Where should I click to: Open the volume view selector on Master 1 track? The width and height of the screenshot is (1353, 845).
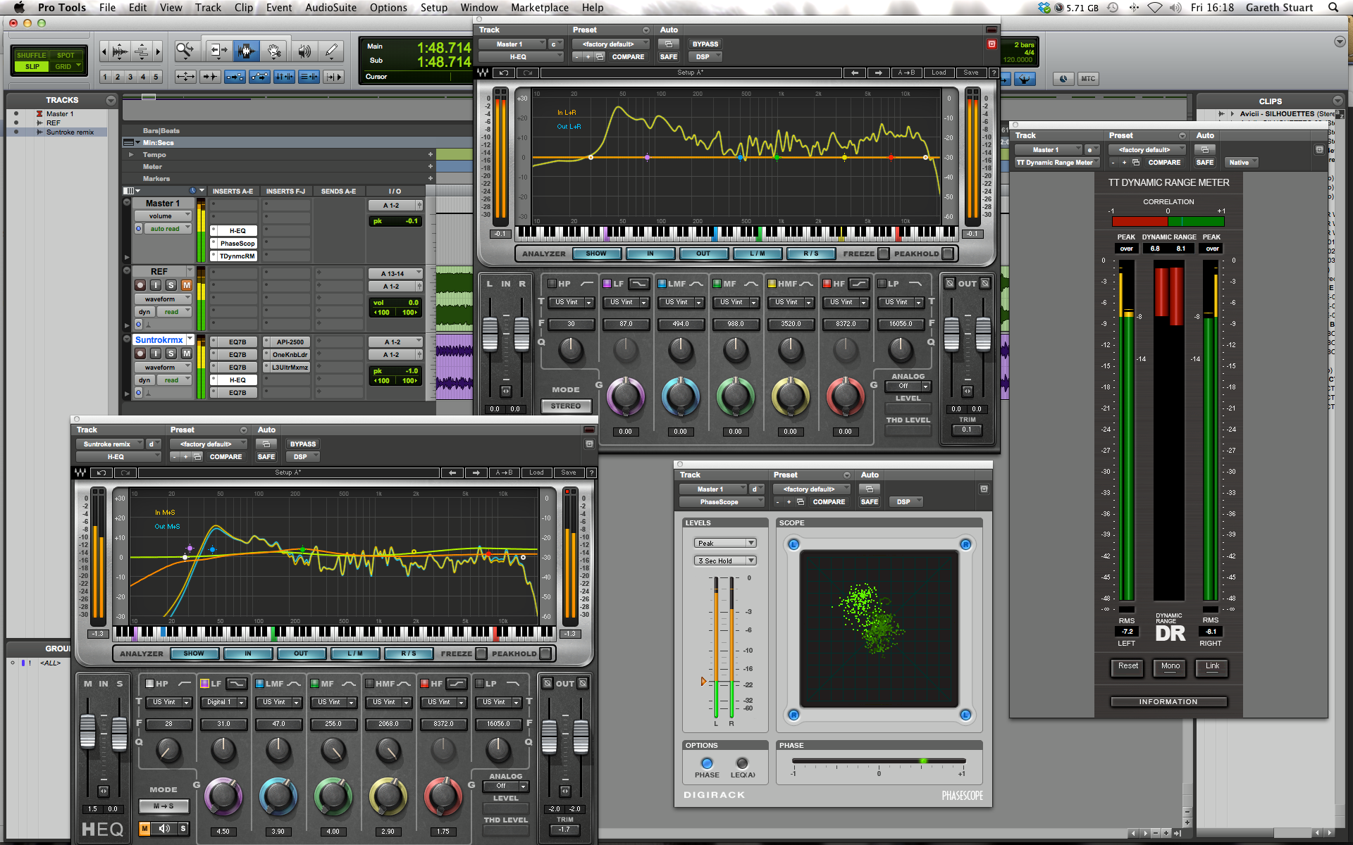coord(163,216)
